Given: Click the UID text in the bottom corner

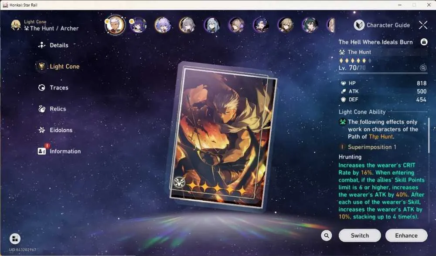Looking at the screenshot, I should 22,249.
